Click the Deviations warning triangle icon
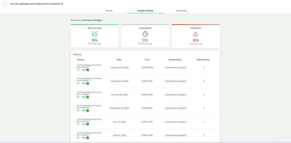 point(196,34)
